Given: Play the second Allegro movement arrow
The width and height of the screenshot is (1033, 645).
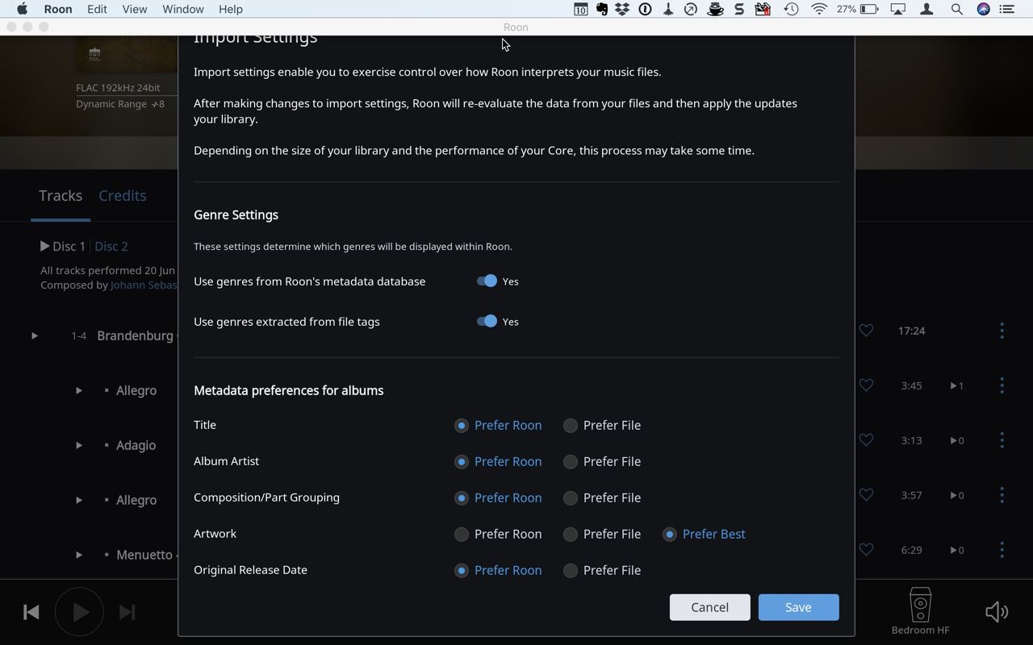Looking at the screenshot, I should pyautogui.click(x=79, y=500).
